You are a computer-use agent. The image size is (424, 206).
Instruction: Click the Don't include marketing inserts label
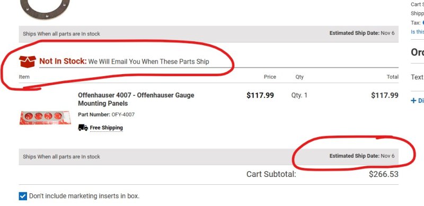click(84, 196)
